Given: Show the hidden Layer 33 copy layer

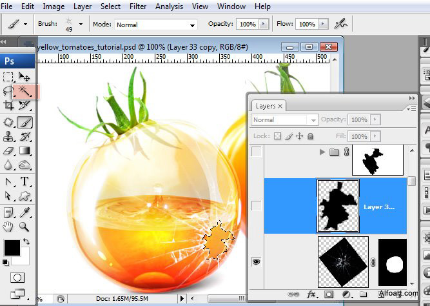Looking at the screenshot, I should pyautogui.click(x=257, y=206).
